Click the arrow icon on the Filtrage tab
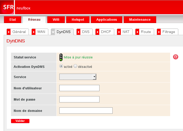Image resolution: width=183 pixels, height=131 pixels. 159,32
